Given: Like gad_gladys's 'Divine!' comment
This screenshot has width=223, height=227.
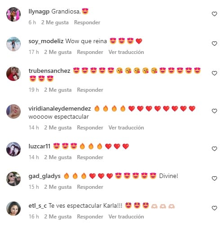Looking at the screenshot, I should [x=214, y=178].
